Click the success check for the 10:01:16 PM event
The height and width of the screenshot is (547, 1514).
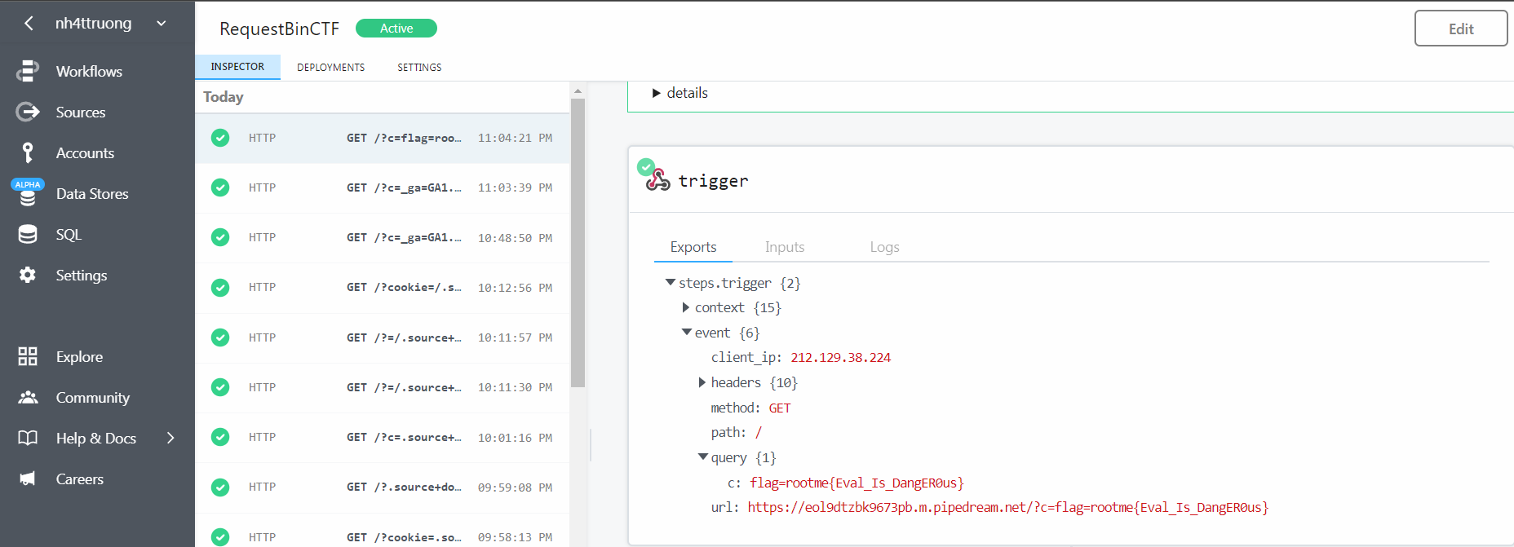(x=220, y=437)
